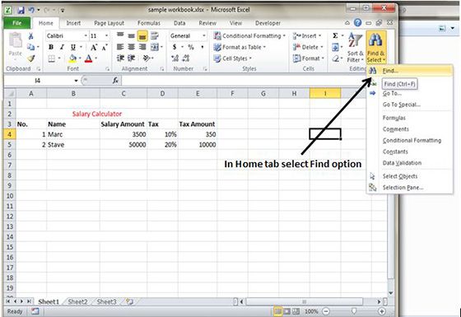The image size is (461, 317).
Task: Toggle Wrap Text
Action: [155, 35]
